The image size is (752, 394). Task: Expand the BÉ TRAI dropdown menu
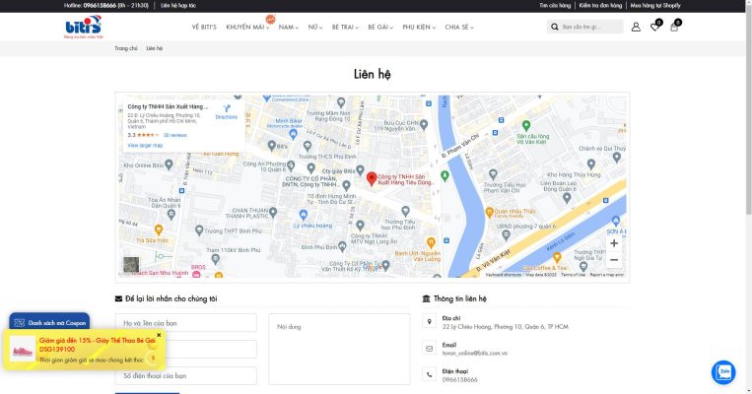[345, 28]
